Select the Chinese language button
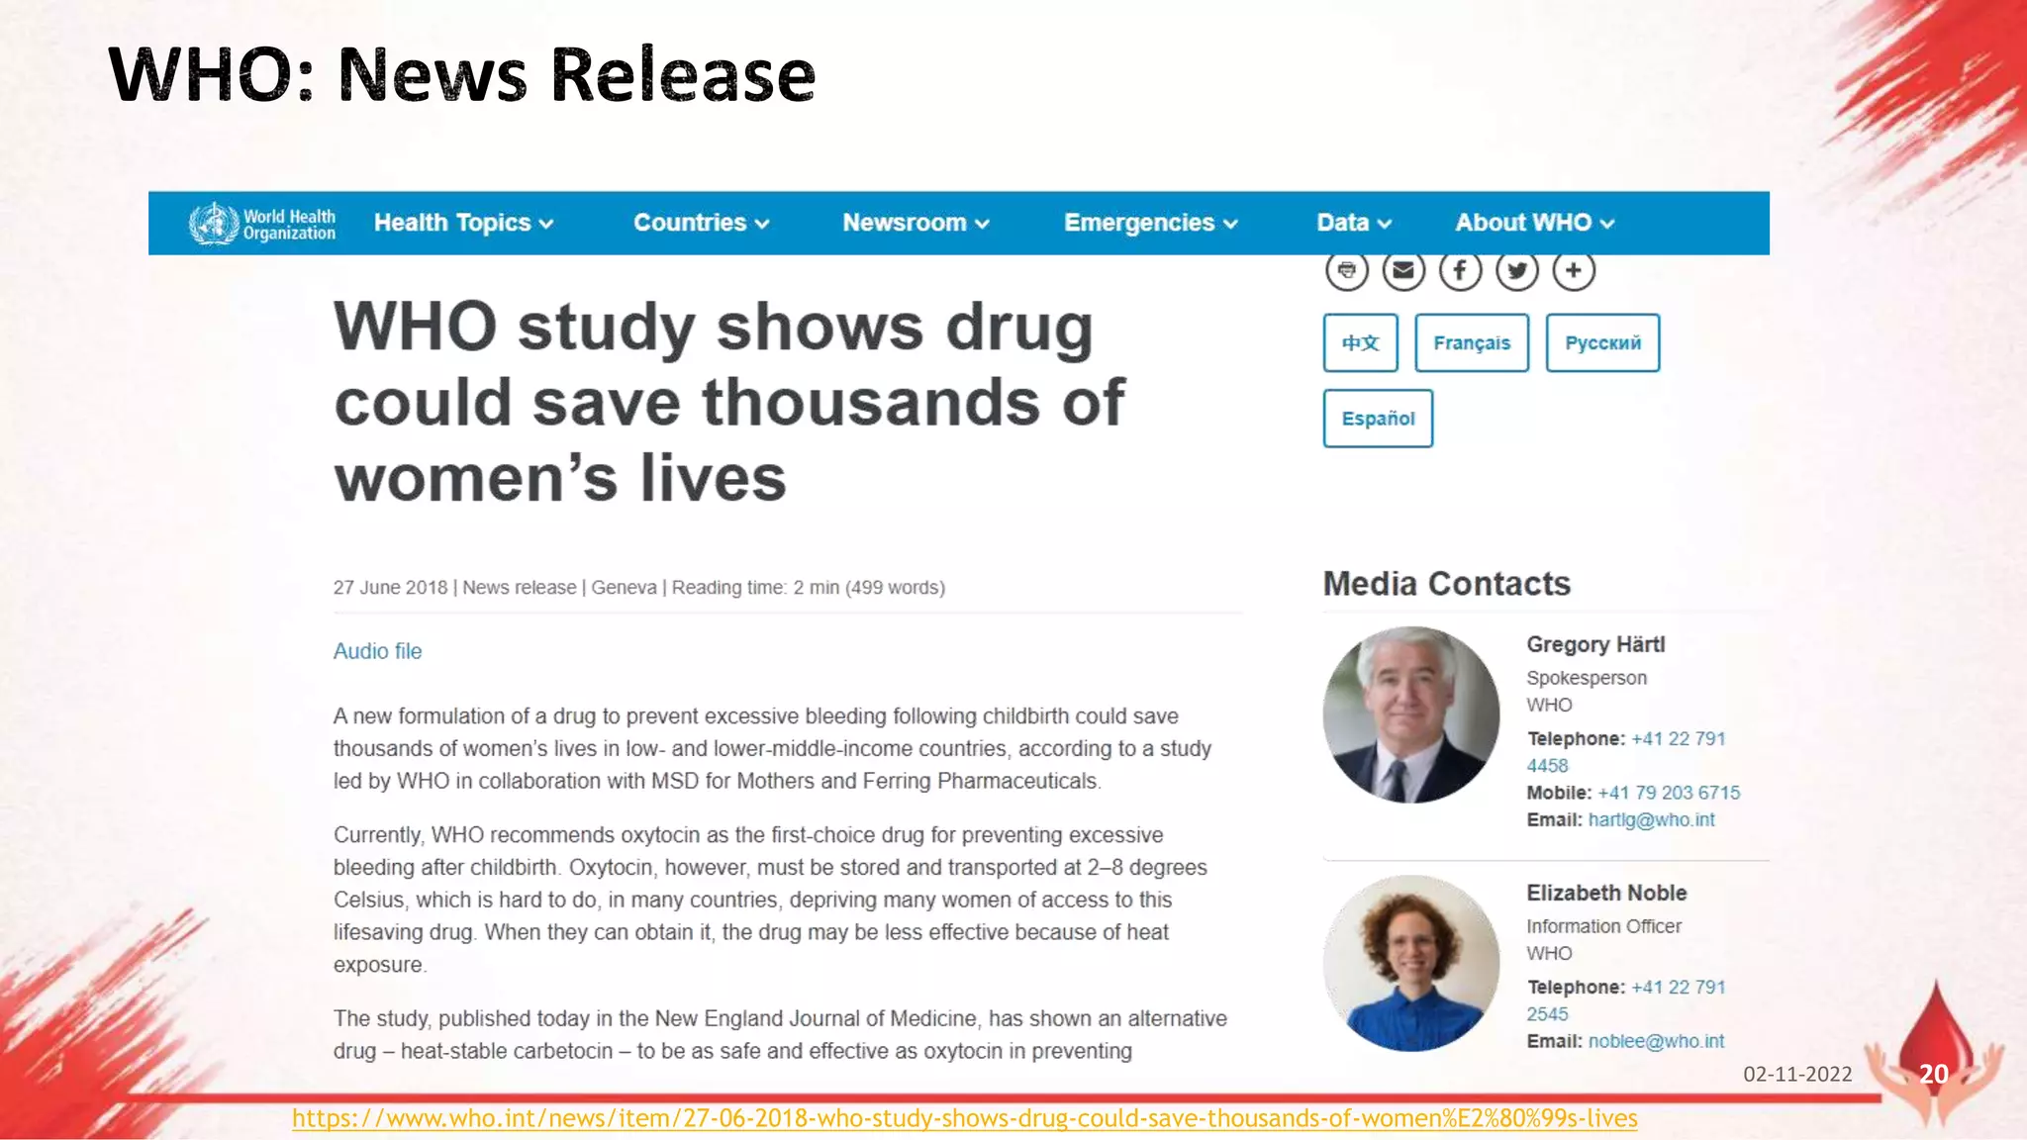Viewport: 2027px width, 1140px height. pos(1360,343)
